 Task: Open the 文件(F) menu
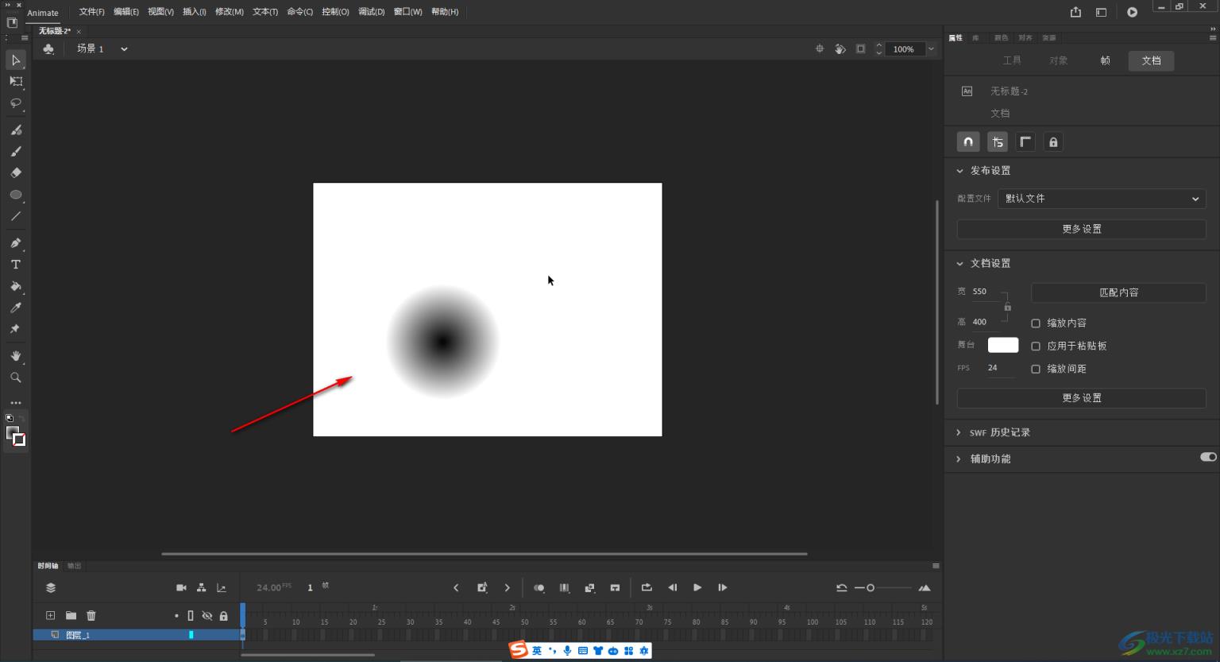point(91,12)
